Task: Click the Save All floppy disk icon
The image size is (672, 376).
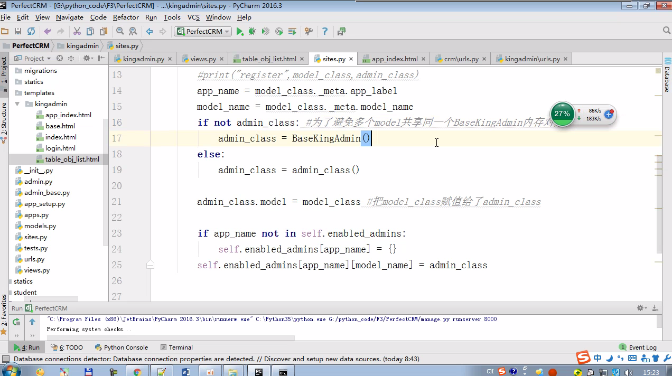Action: click(18, 32)
